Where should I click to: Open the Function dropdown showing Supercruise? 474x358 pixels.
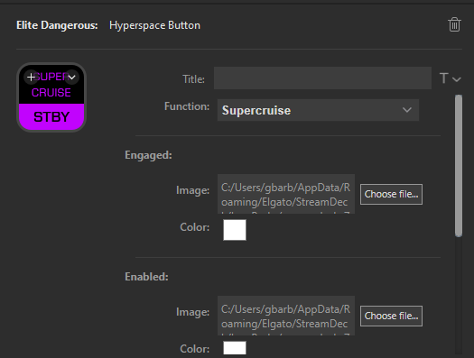[318, 110]
